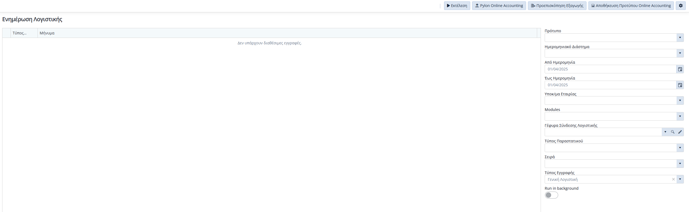Expand the Τύπος Παραστατικού dropdown
This screenshot has height=212, width=689.
[x=680, y=148]
